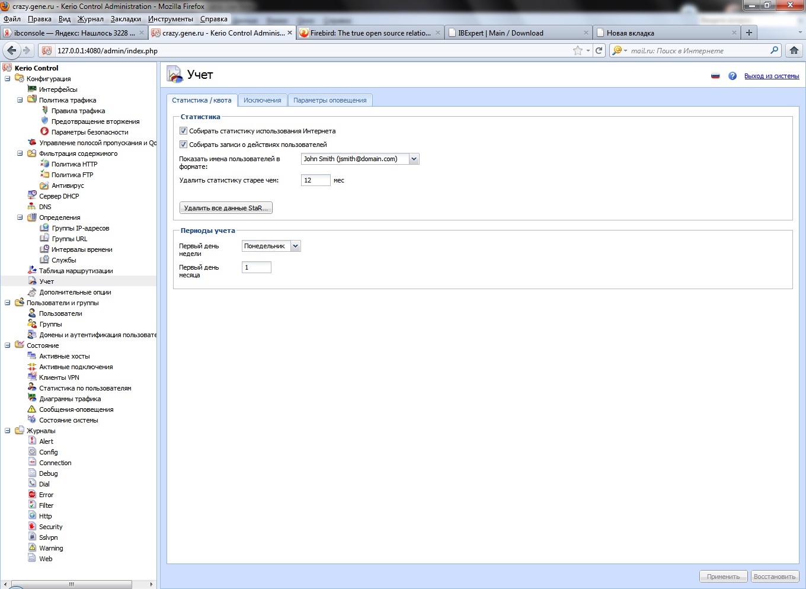The image size is (806, 589).
Task: Toggle Собирать статистику использования Интернета checkbox
Action: pyautogui.click(x=183, y=131)
